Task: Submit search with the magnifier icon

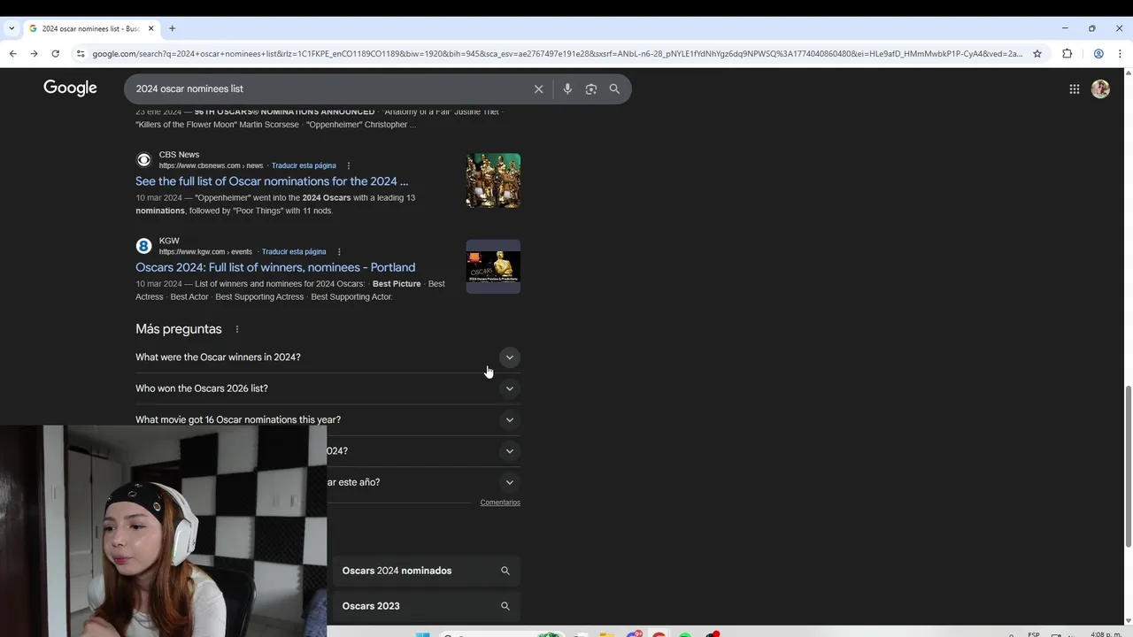Action: 614,88
